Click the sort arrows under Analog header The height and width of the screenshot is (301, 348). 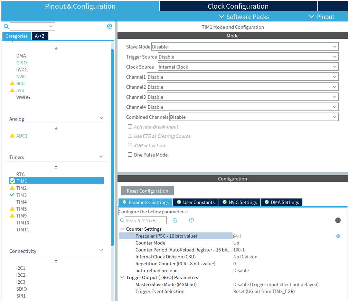[x=56, y=129]
